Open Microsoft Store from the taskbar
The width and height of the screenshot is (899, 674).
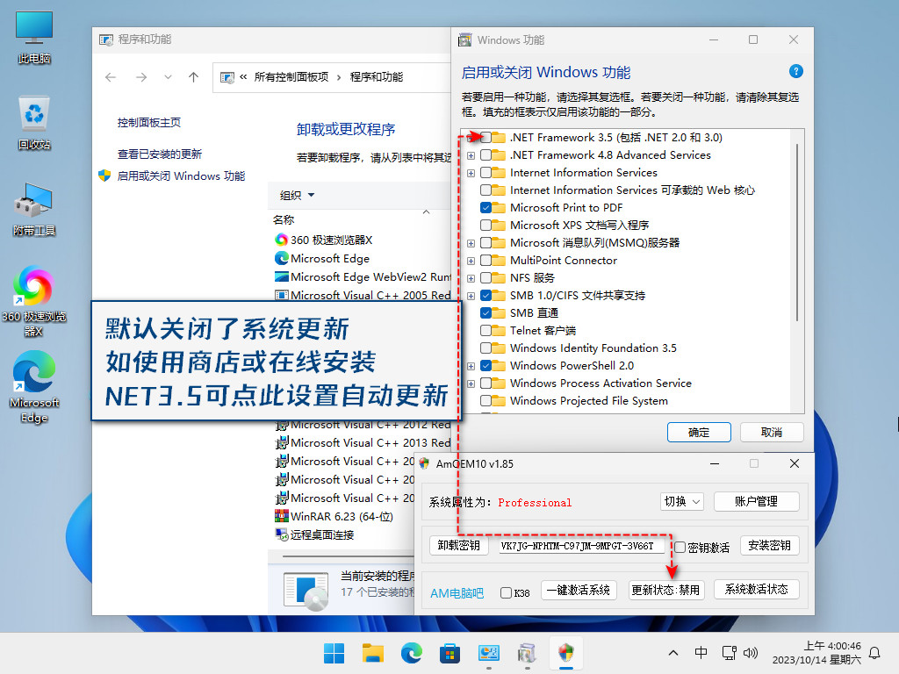point(450,653)
